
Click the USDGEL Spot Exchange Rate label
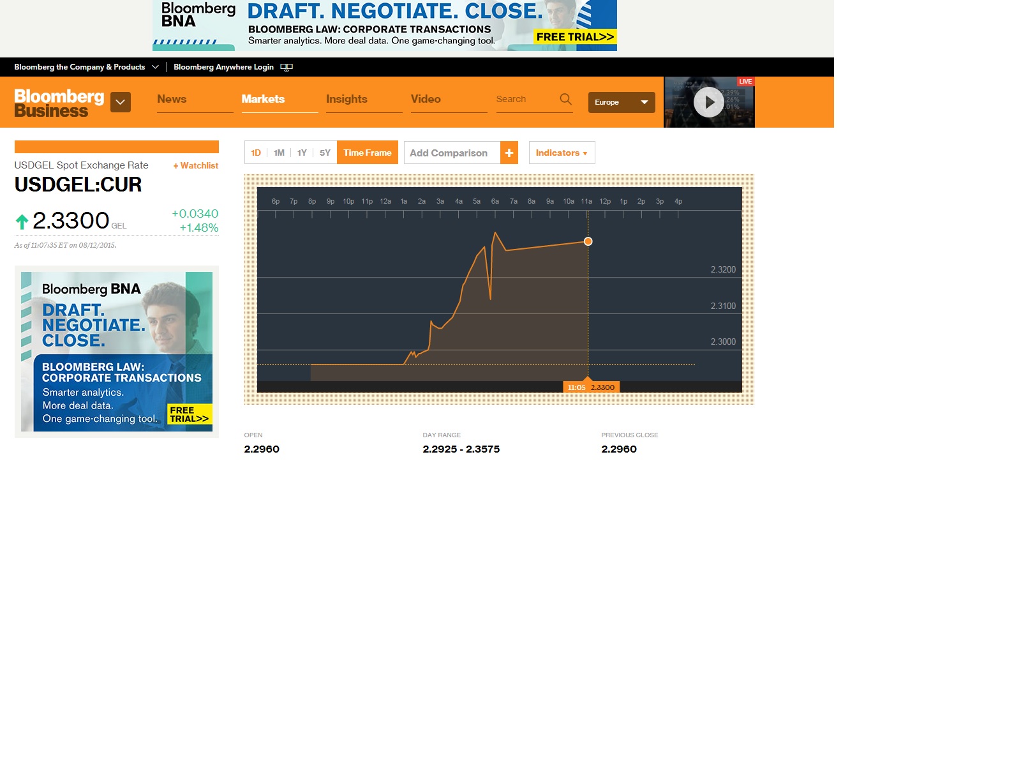coord(81,165)
